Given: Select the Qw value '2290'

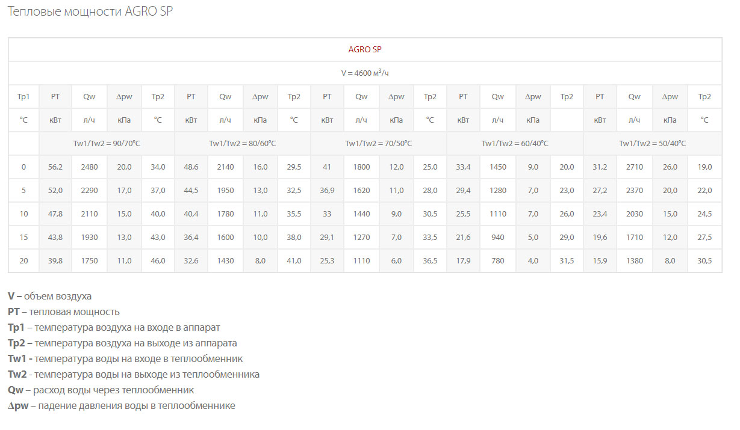Looking at the screenshot, I should point(89,190).
